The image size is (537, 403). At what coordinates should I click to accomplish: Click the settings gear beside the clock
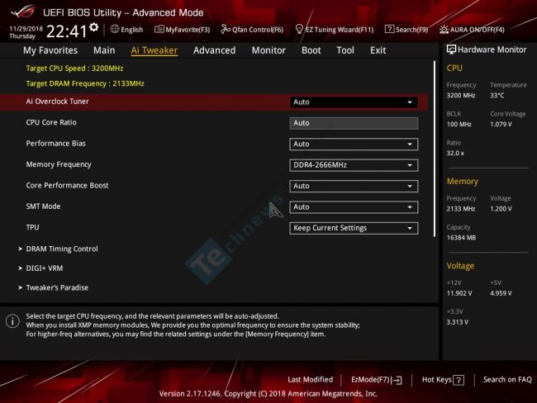coord(94,27)
